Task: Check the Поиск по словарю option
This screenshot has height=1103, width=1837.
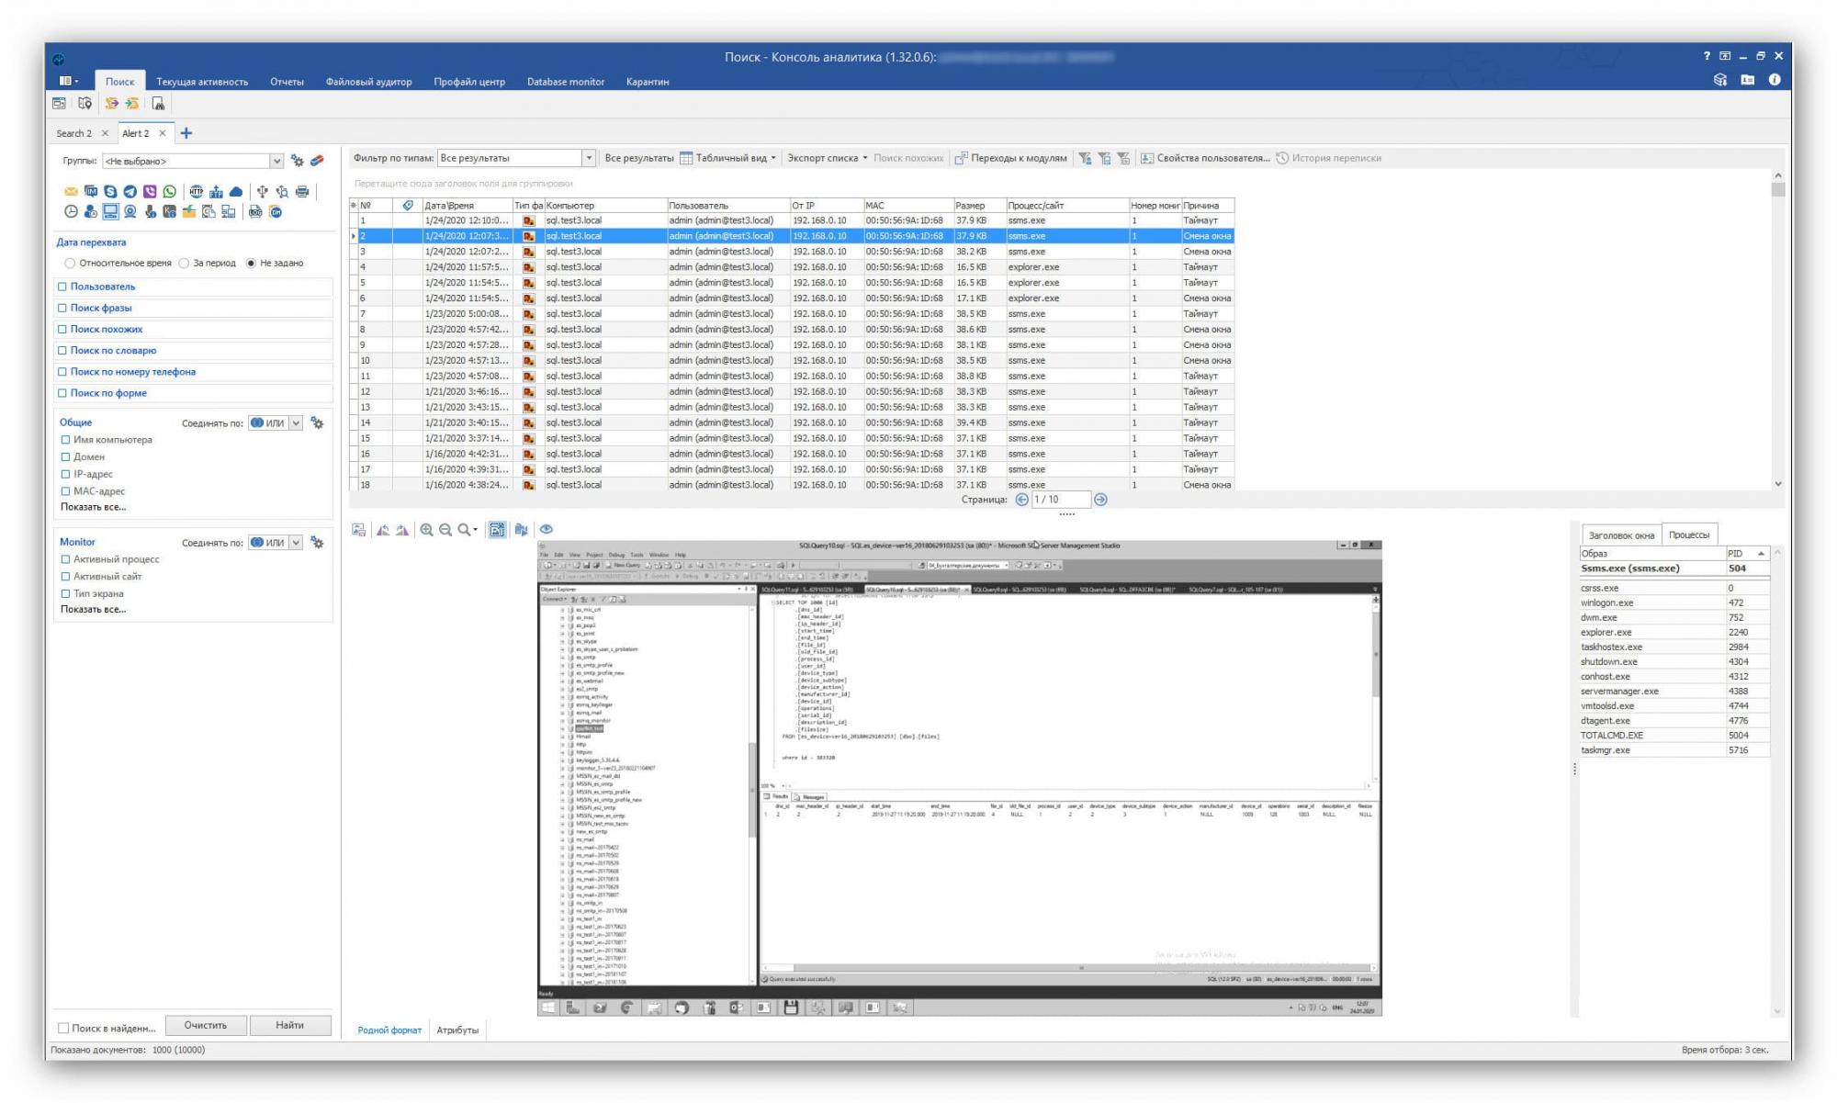Action: pos(62,351)
